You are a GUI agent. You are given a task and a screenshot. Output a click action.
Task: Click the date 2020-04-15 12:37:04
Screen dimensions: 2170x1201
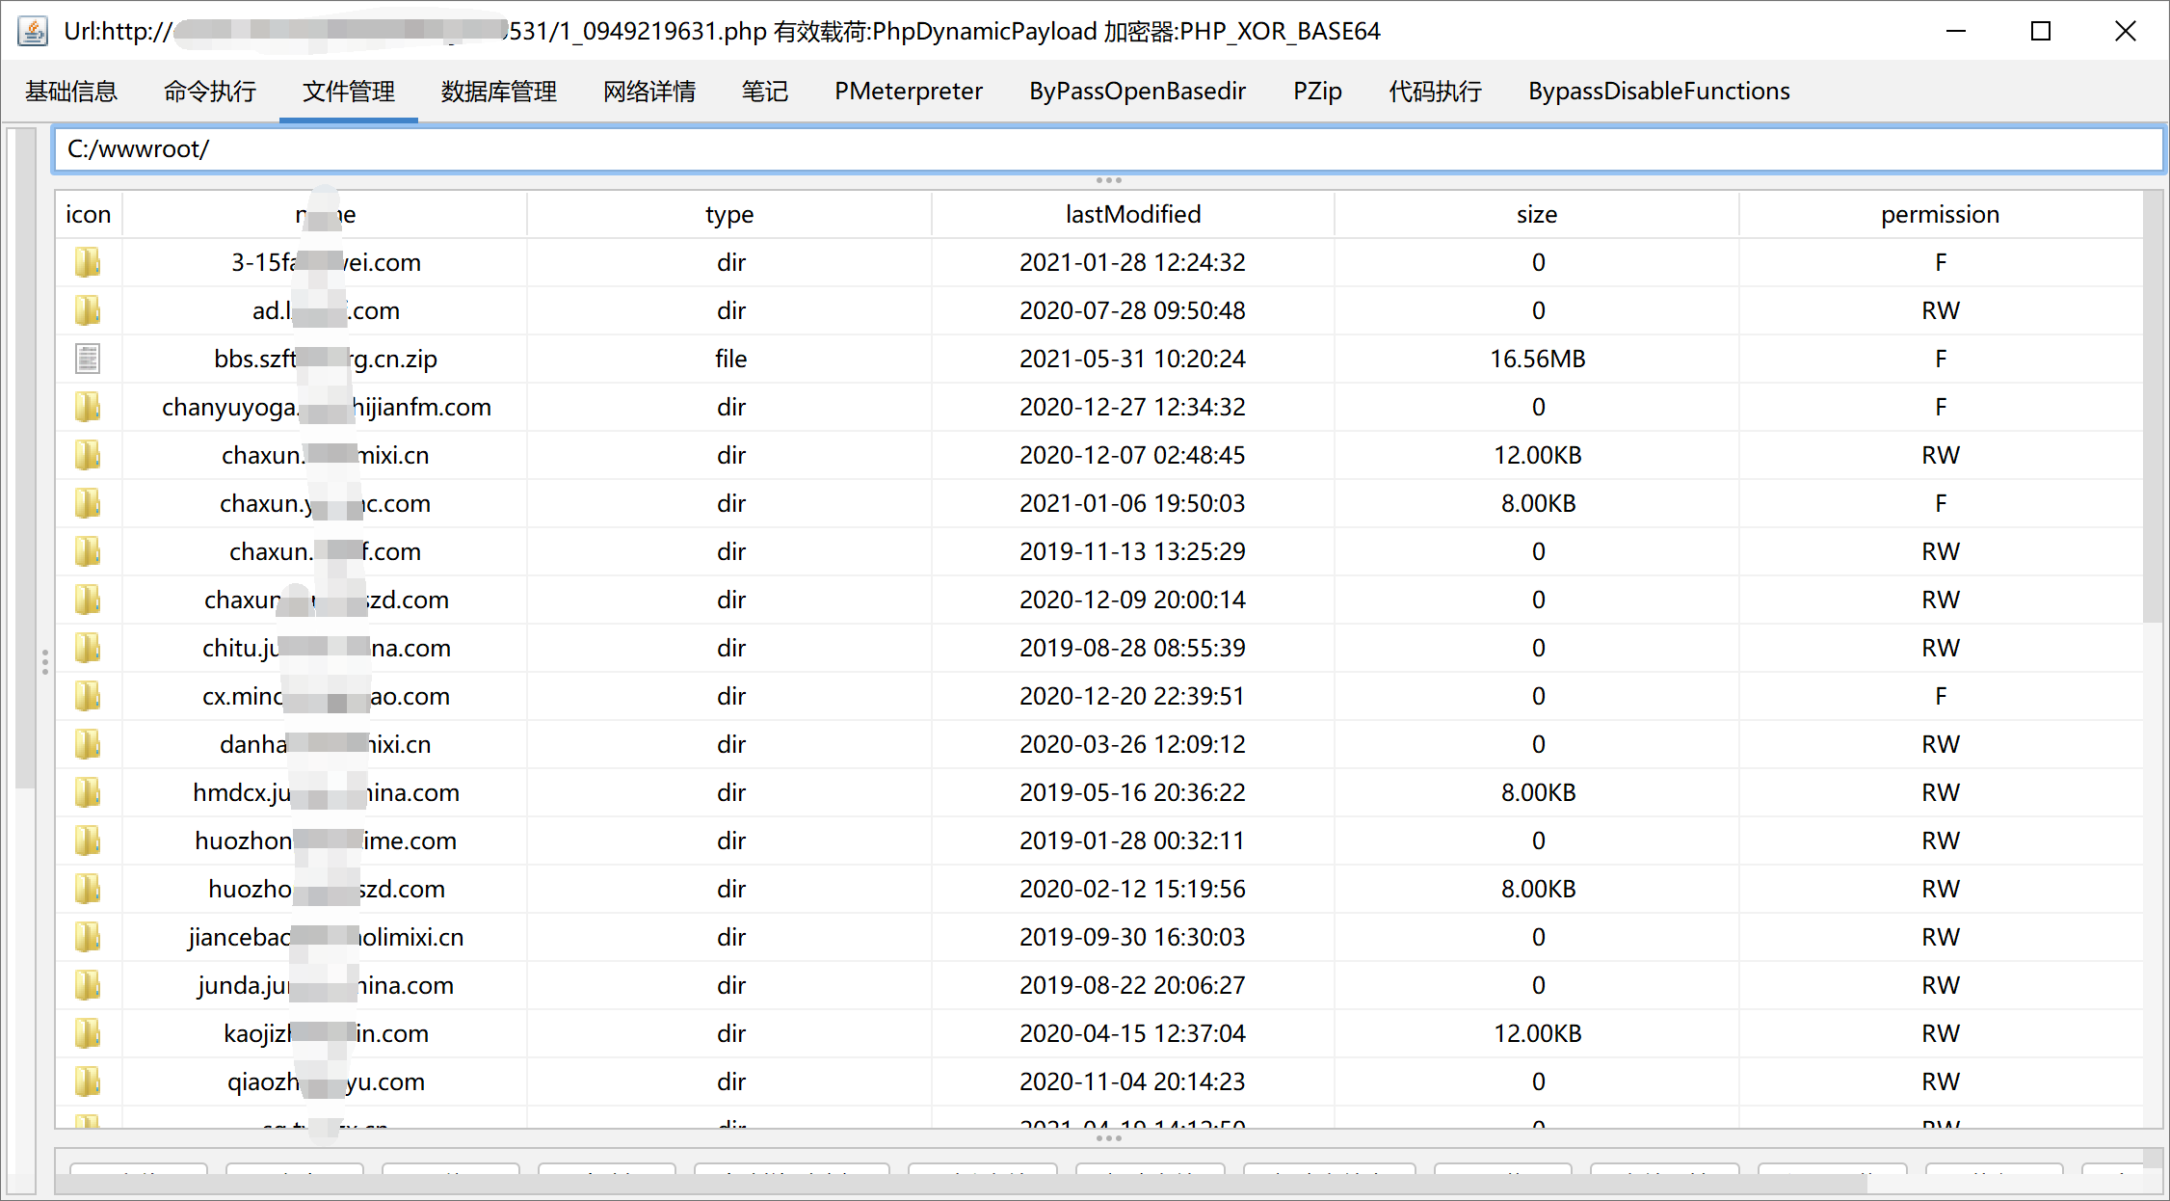[1132, 1033]
